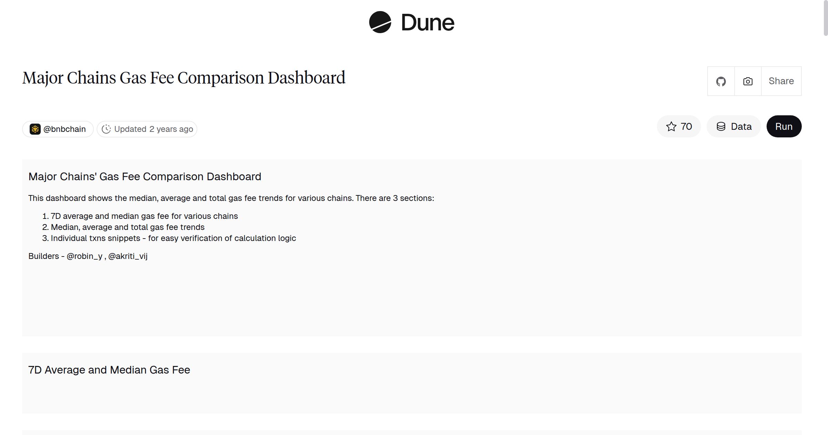The width and height of the screenshot is (828, 435).
Task: Click the clock icon in the Updated badge
Action: point(107,129)
